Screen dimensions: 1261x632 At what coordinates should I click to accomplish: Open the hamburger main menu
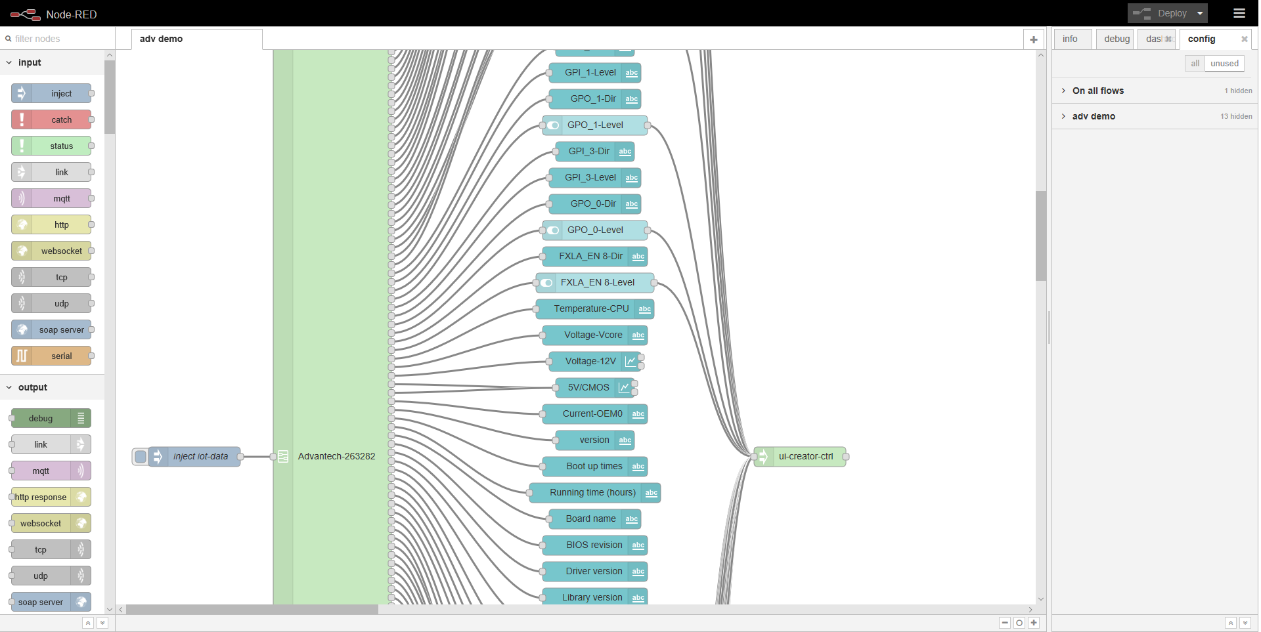click(1239, 13)
